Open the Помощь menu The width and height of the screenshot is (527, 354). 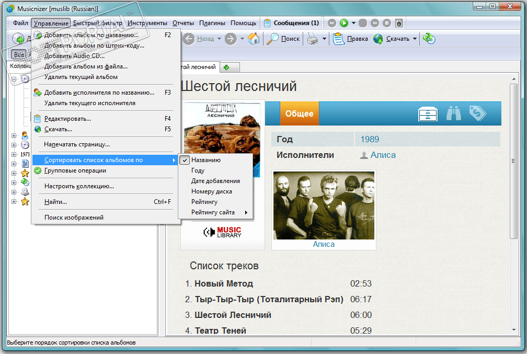(243, 23)
